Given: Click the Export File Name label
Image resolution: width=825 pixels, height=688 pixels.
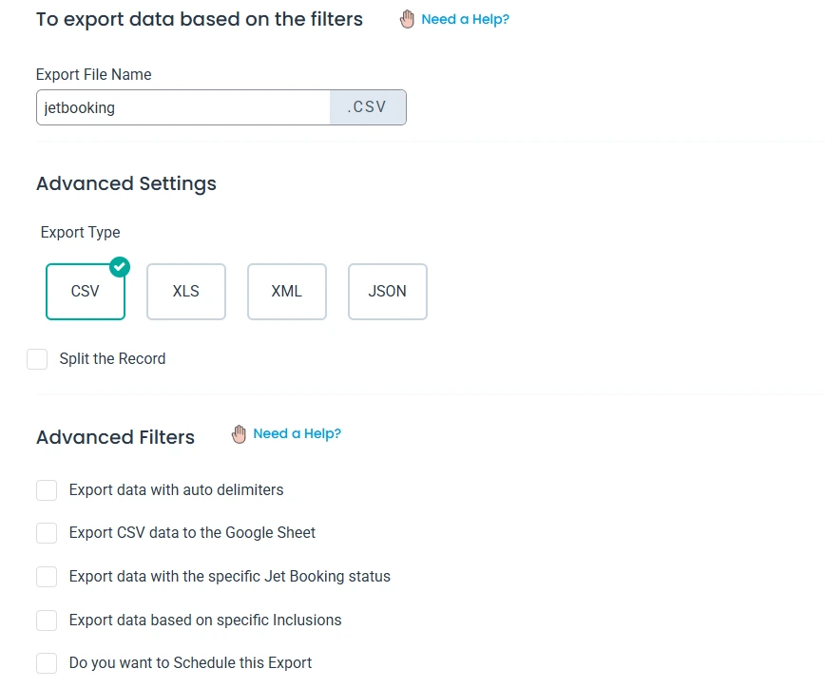Looking at the screenshot, I should (x=94, y=74).
